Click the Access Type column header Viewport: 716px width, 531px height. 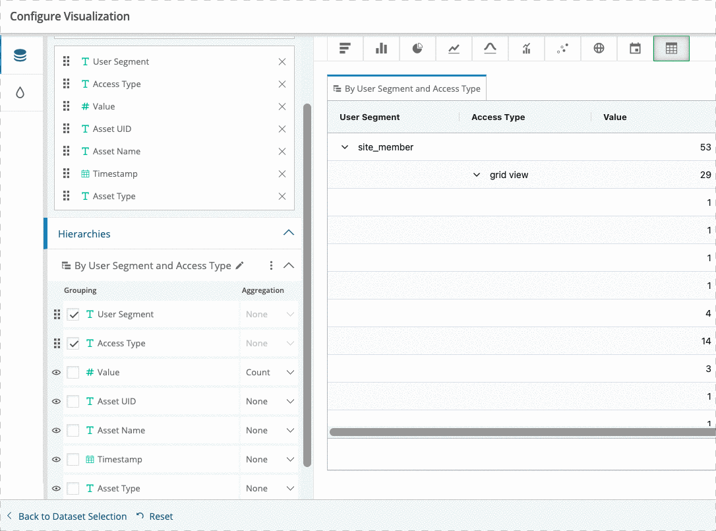click(x=498, y=117)
